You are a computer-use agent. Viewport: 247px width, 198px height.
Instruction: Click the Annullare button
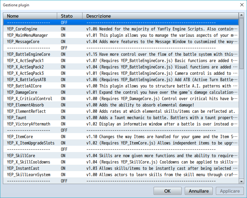[199, 191]
